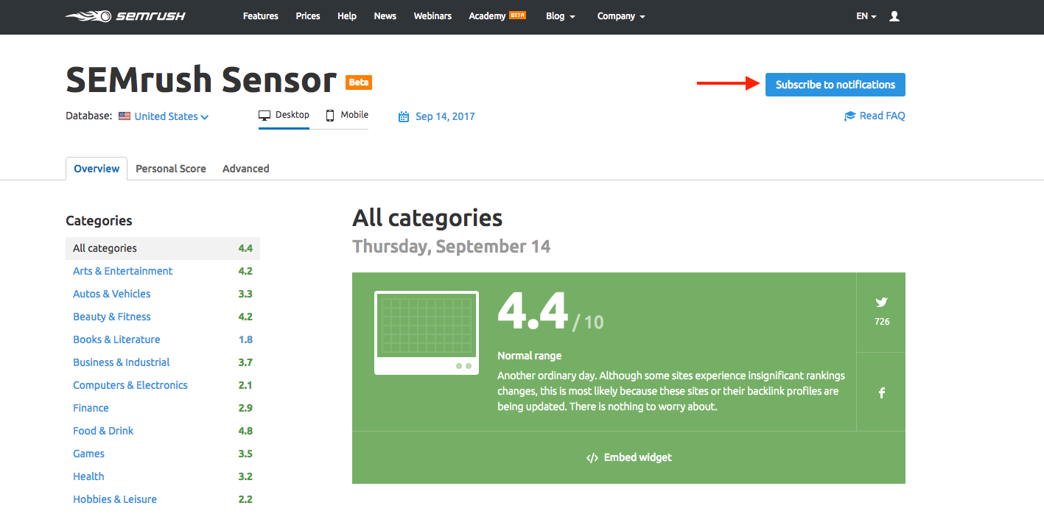Viewport: 1044px width, 514px height.
Task: Click the 3.7 score for Business & Industrial
Action: [245, 362]
